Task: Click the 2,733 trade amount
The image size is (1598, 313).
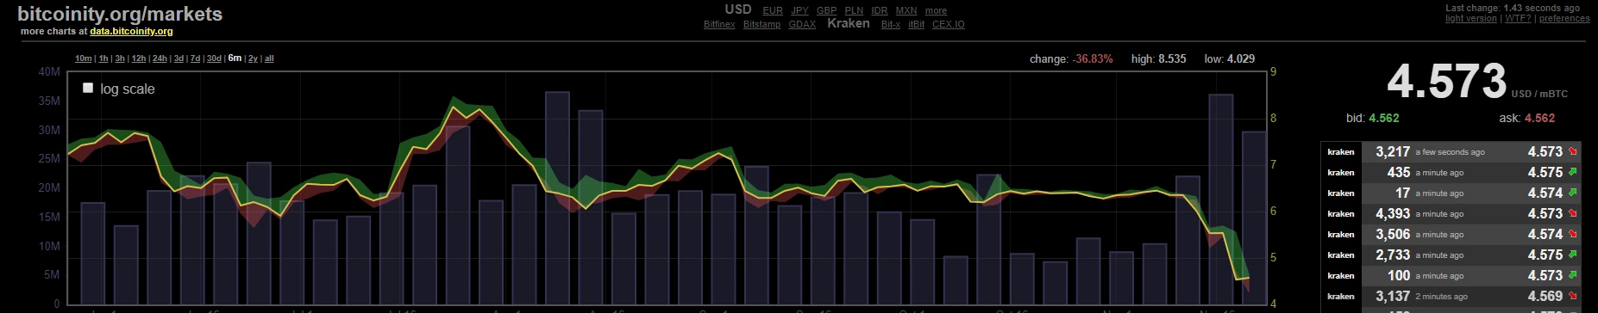Action: [x=1393, y=255]
